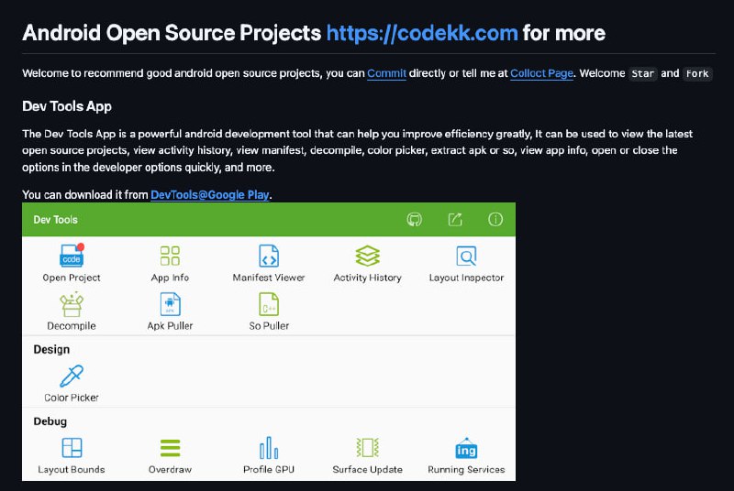Viewport: 734px width, 491px height.
Task: Open the Running Services icon
Action: [466, 448]
